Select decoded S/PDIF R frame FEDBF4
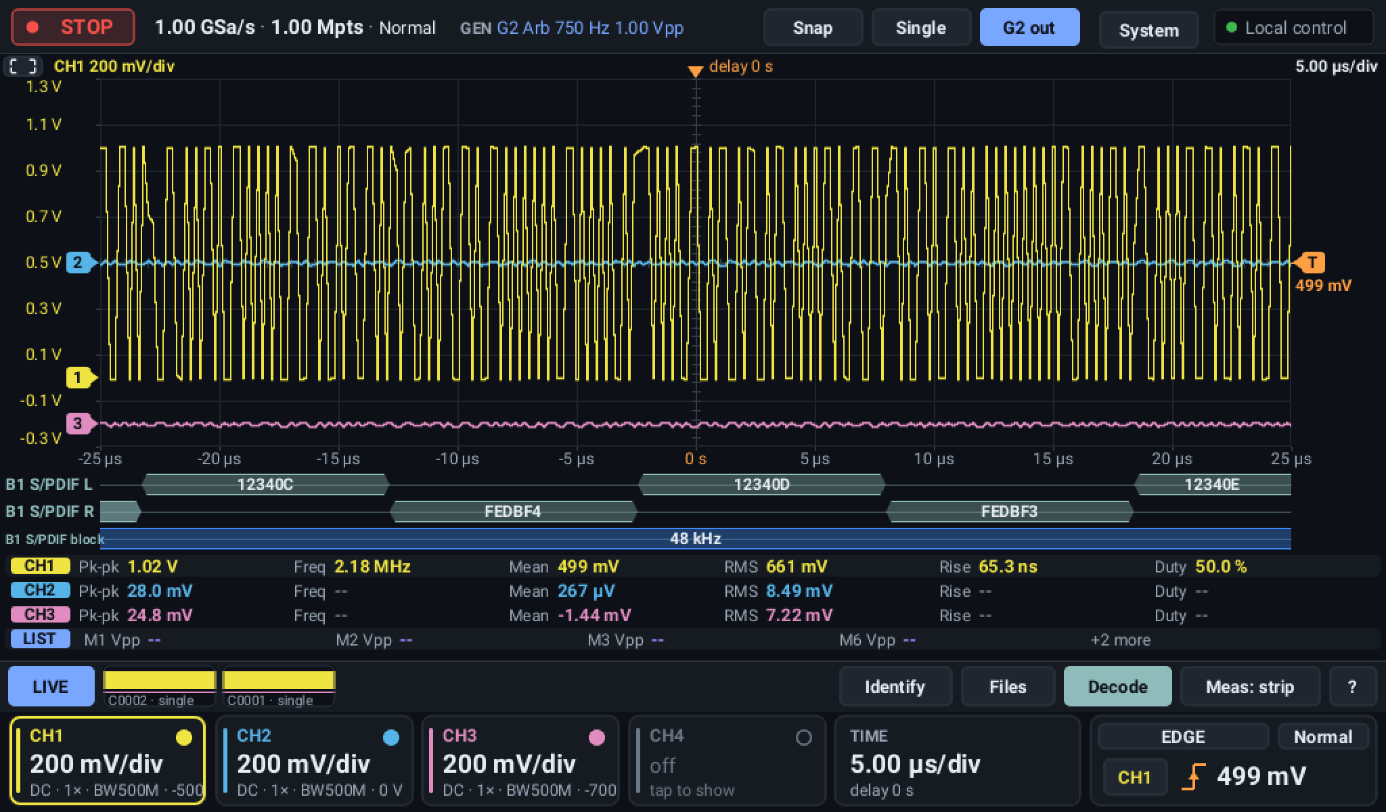Screen dimensions: 1386x812 (x=513, y=512)
